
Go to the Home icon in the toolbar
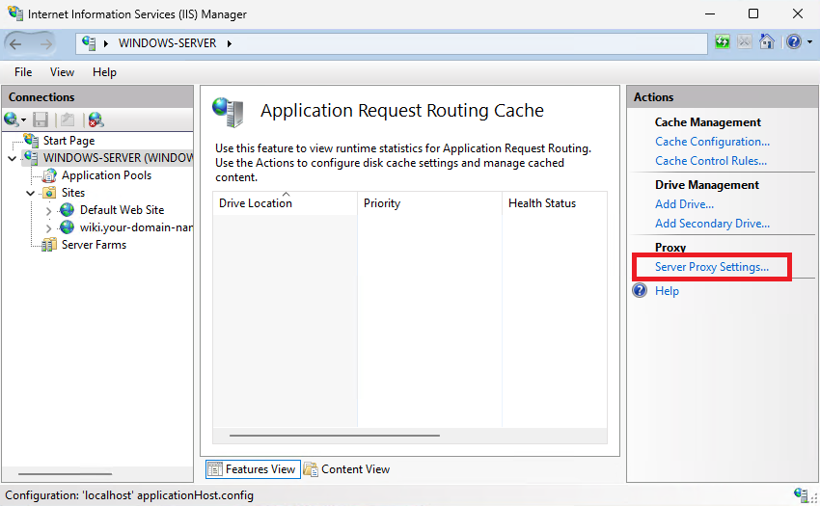click(x=767, y=41)
